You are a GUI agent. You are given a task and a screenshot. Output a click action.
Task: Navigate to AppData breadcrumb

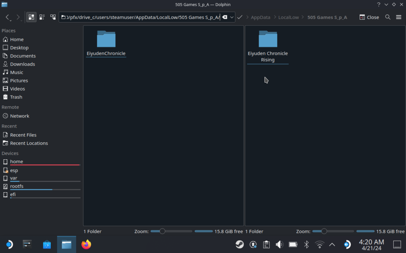(x=260, y=17)
